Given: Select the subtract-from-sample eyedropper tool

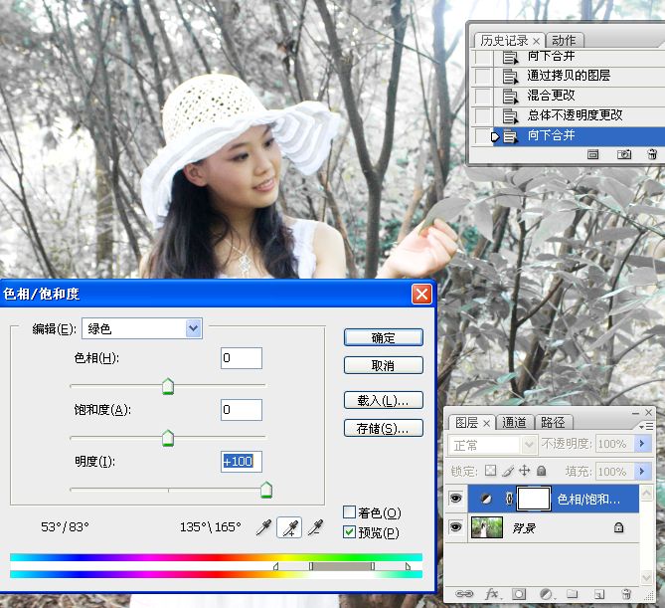Looking at the screenshot, I should 315,527.
